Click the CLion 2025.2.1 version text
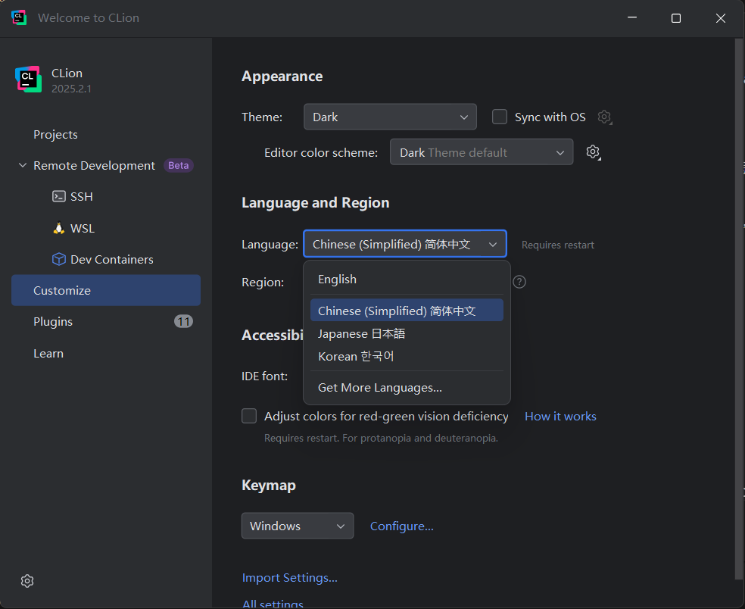The width and height of the screenshot is (745, 609). click(x=71, y=89)
